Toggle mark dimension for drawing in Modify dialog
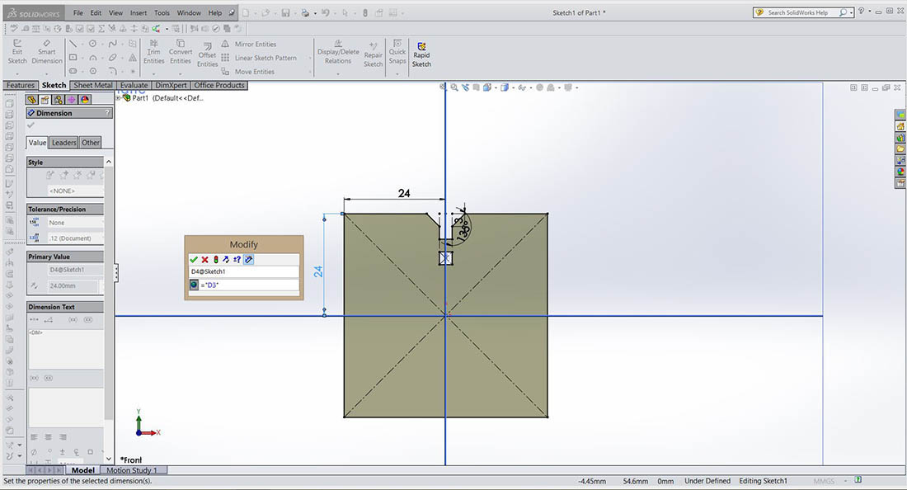Screen dimensions: 907x490 pos(249,260)
